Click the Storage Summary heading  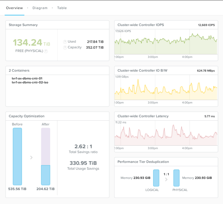(x=23, y=25)
